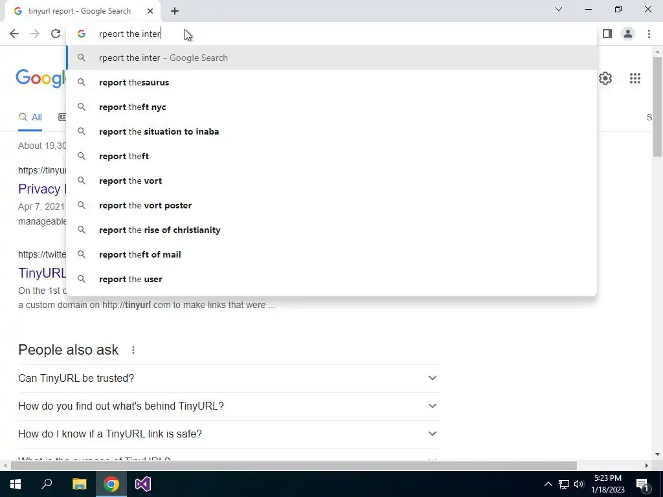This screenshot has height=497, width=663.
Task: Open the network status tray icon
Action: [564, 484]
